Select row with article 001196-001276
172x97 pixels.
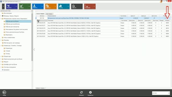(x=103, y=23)
